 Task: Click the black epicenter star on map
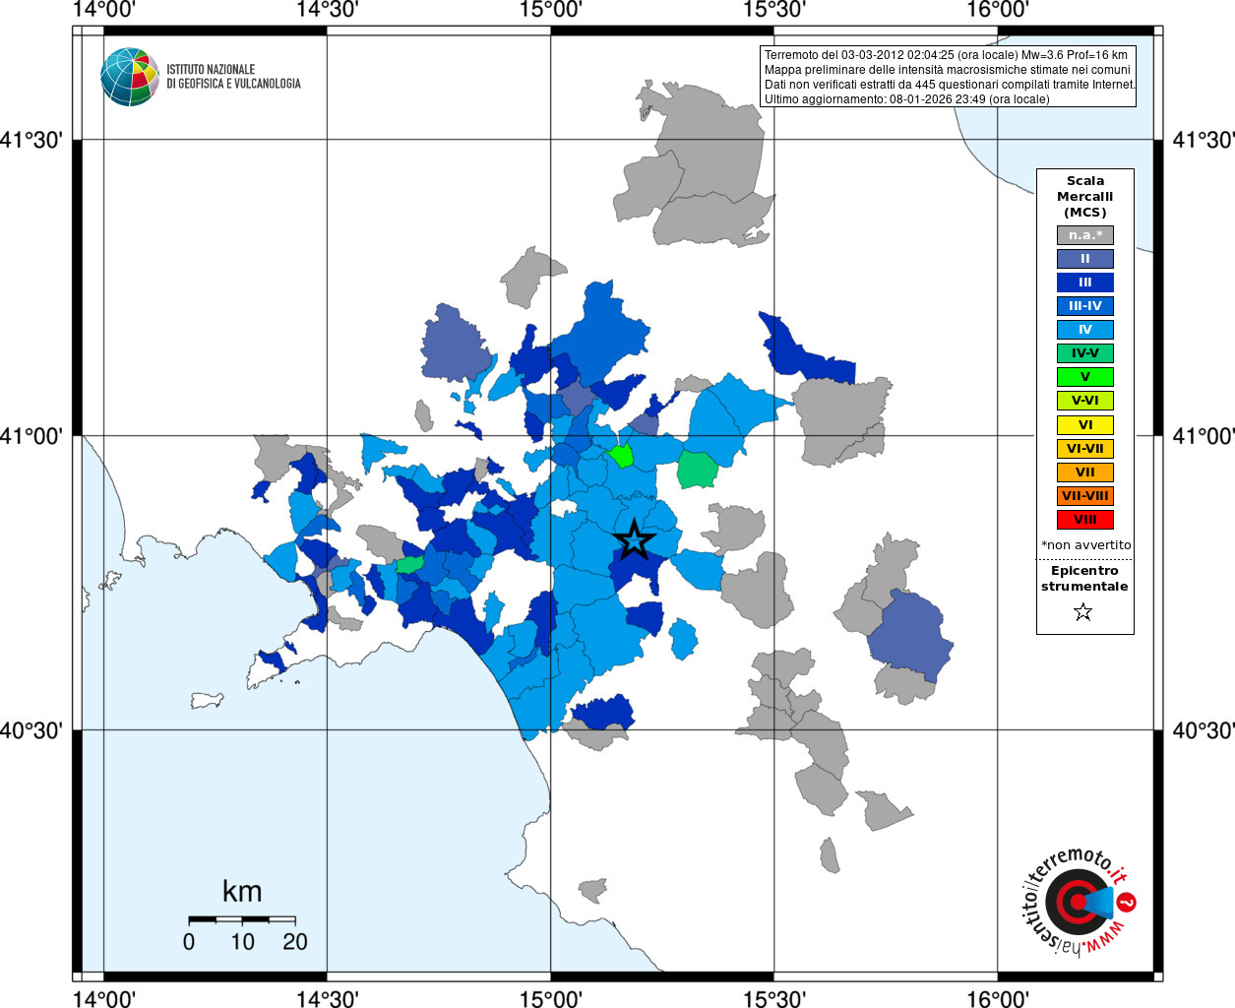[x=634, y=539]
